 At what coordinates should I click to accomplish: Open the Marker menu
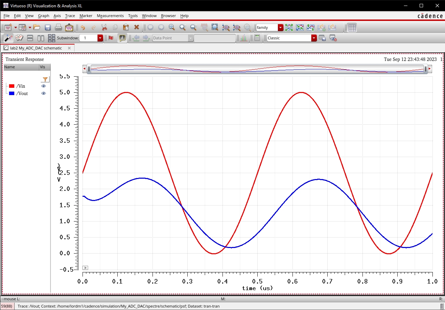pos(86,16)
